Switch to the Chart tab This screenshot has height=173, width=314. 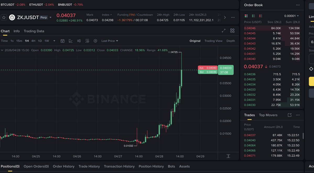click(x=5, y=31)
